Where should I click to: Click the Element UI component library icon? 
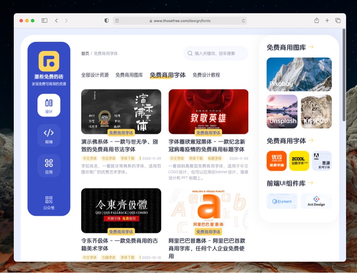282,201
